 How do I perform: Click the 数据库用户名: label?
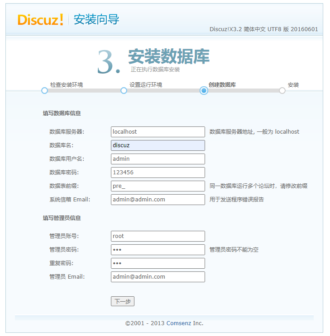(67, 159)
